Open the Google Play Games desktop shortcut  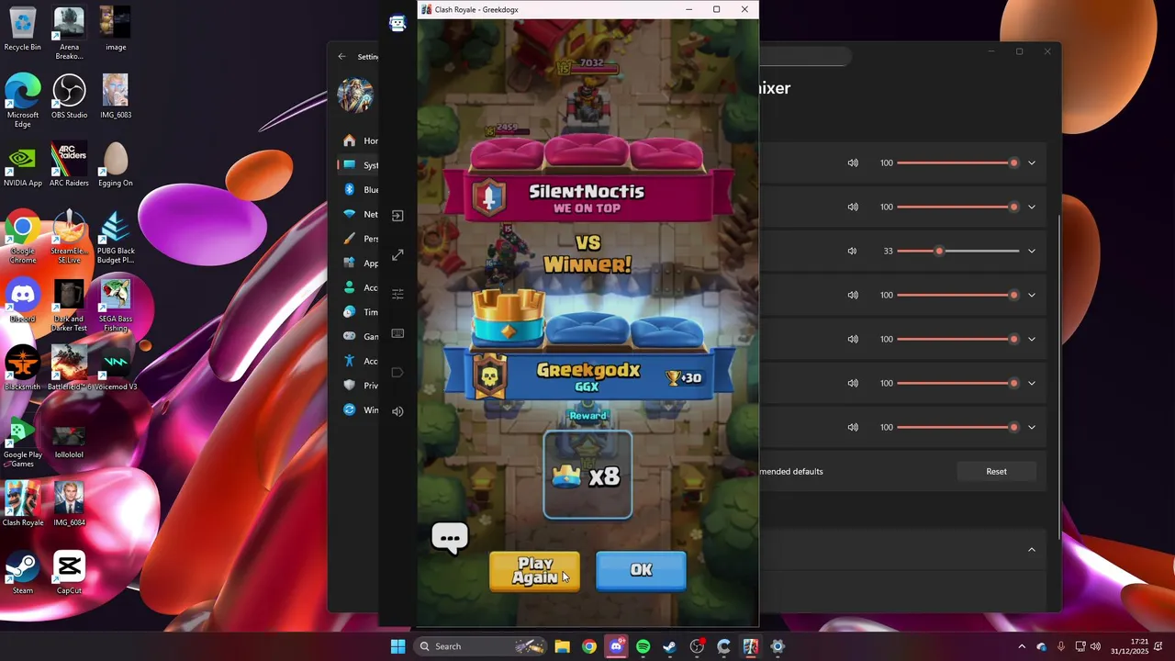[x=22, y=440]
